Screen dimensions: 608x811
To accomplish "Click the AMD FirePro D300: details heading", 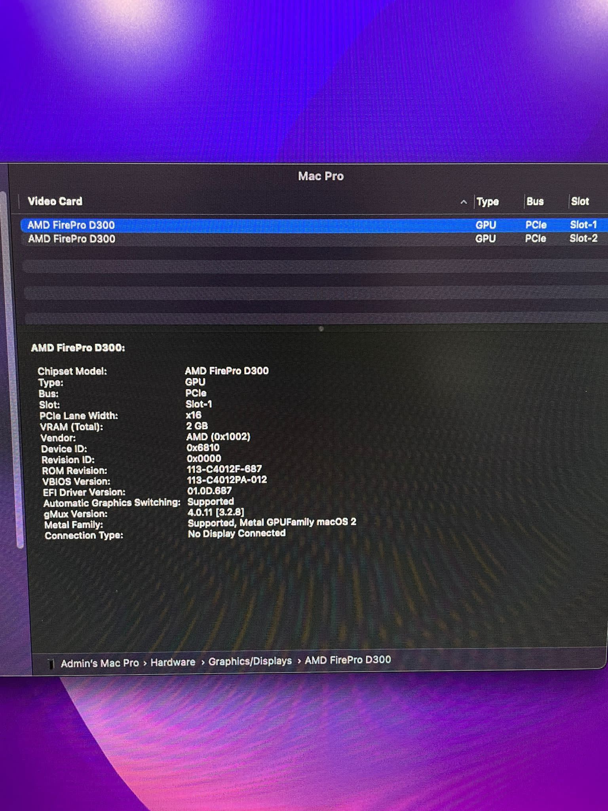I will (x=78, y=348).
